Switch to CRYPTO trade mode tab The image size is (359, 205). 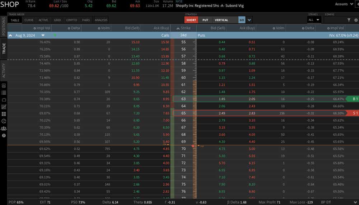tap(72, 20)
